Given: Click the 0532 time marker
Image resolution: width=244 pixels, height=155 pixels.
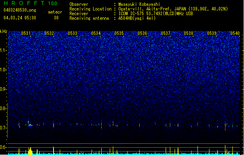Looking at the screenshot, I should [49, 33].
